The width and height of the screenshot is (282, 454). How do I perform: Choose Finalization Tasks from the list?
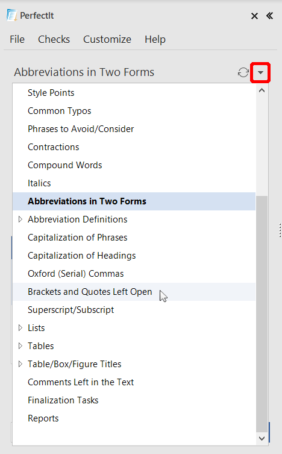tap(134, 400)
